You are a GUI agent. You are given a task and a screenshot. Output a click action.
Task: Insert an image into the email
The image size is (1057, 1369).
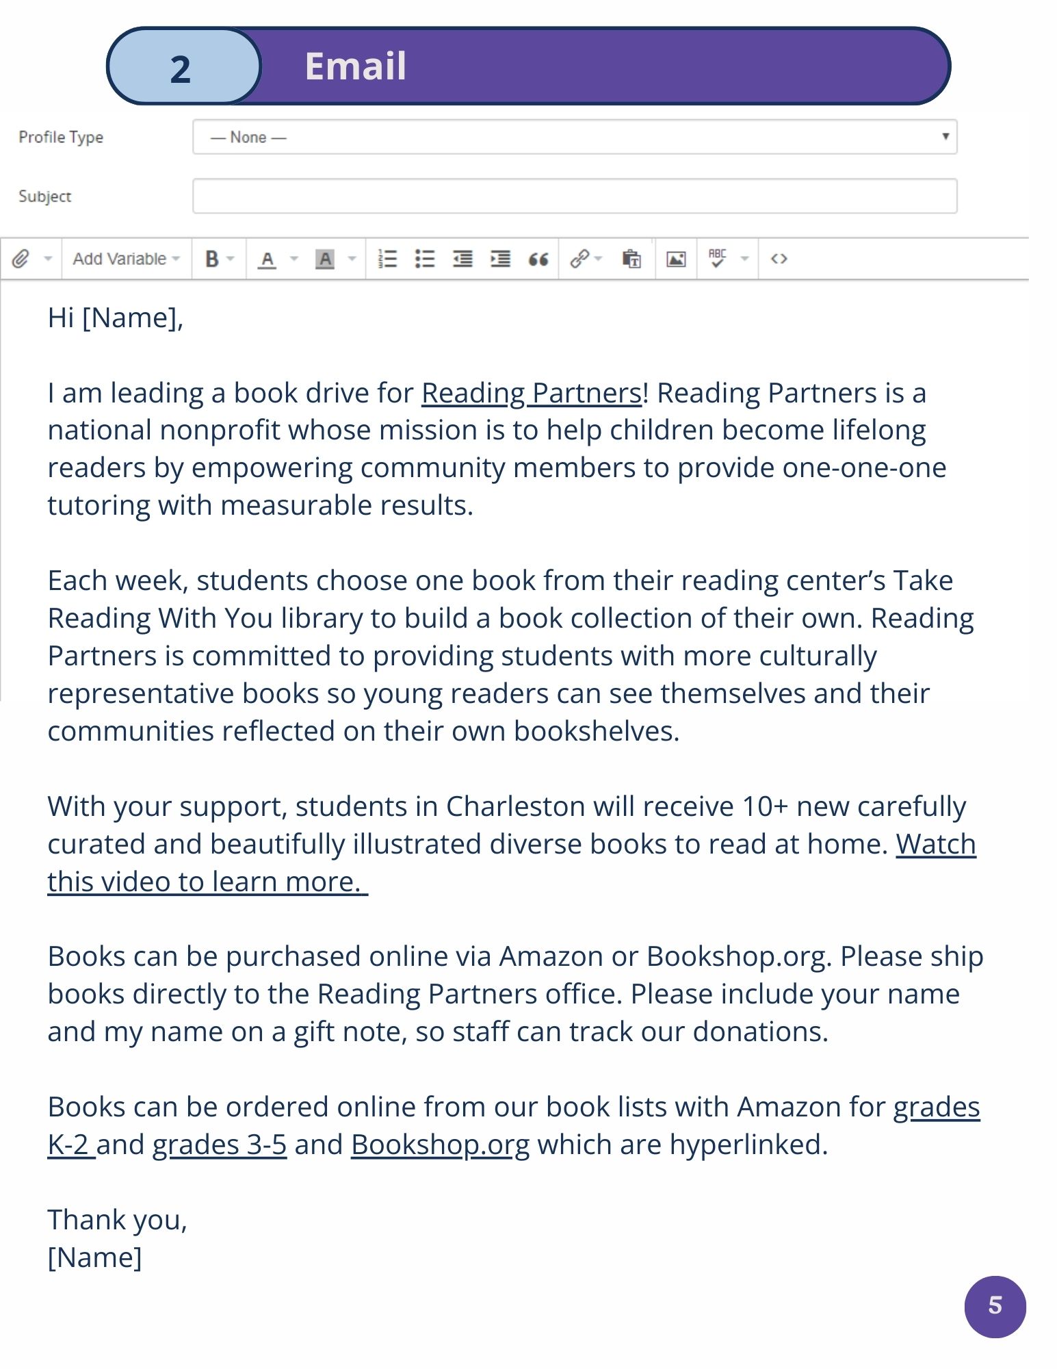pyautogui.click(x=676, y=259)
